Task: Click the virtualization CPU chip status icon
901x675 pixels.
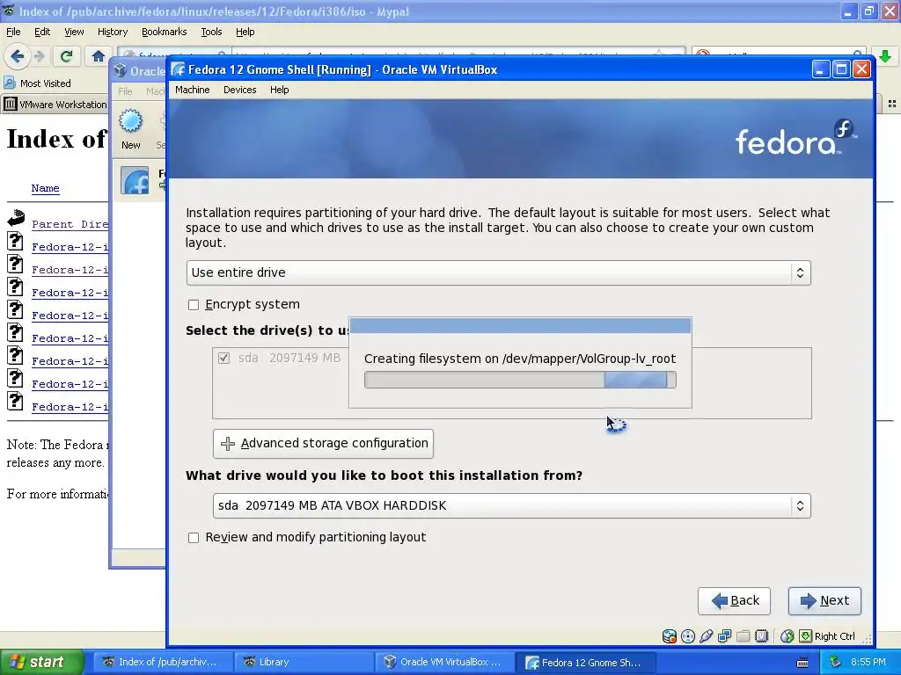Action: coord(761,636)
